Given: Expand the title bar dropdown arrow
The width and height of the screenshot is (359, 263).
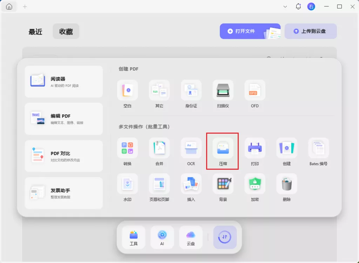Looking at the screenshot, I should [285, 7].
